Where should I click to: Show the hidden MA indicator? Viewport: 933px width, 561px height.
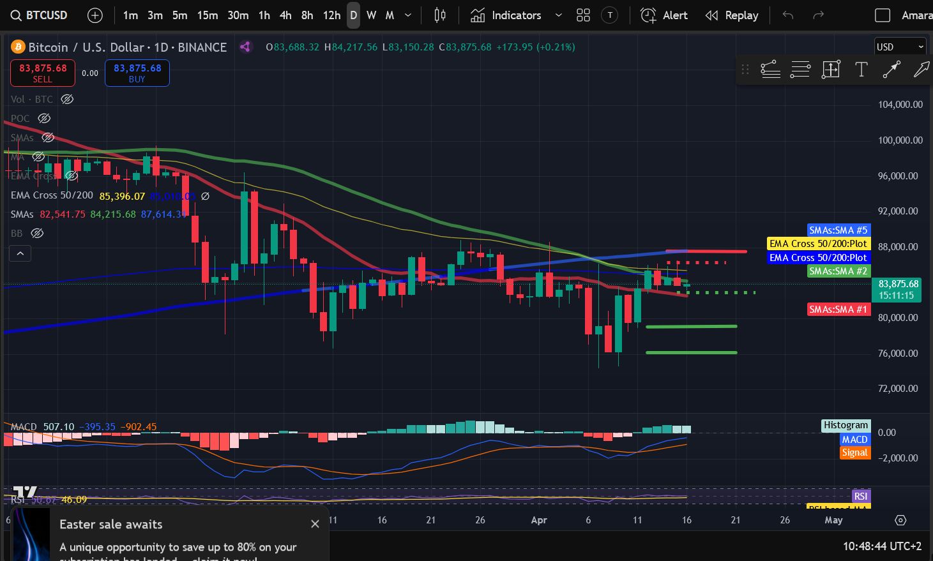[x=38, y=156]
